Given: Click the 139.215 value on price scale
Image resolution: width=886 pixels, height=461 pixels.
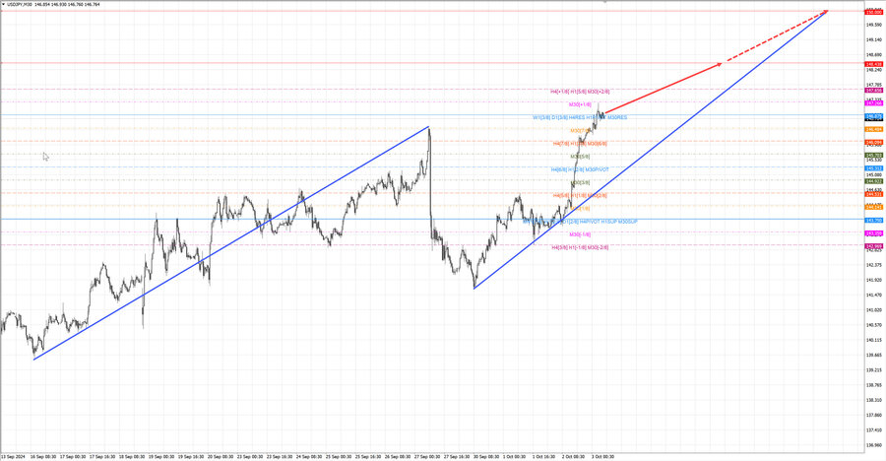Looking at the screenshot, I should pyautogui.click(x=875, y=370).
